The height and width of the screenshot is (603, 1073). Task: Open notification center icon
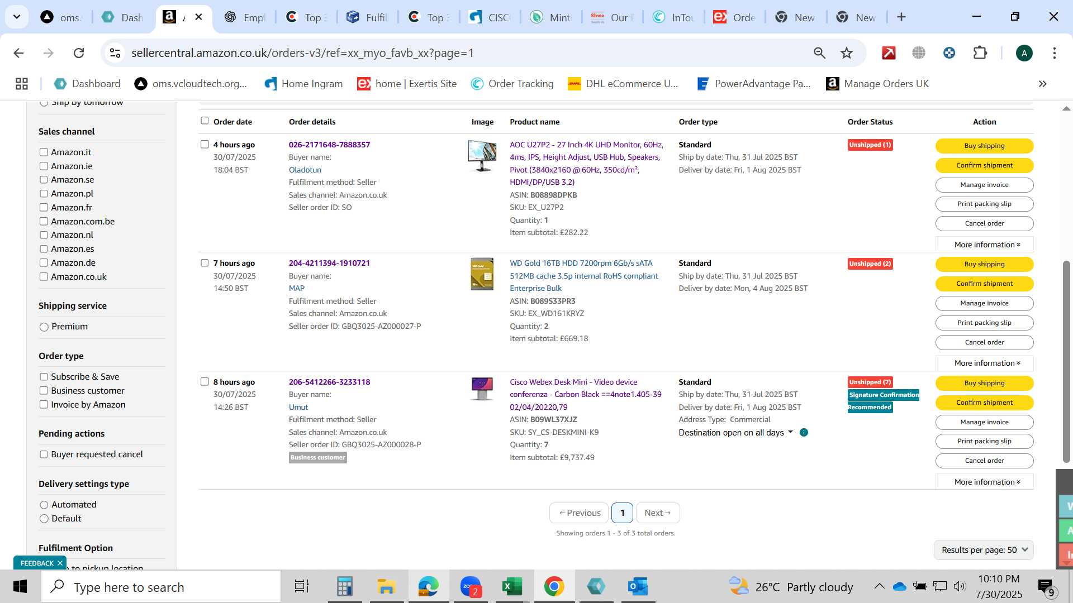1046,587
